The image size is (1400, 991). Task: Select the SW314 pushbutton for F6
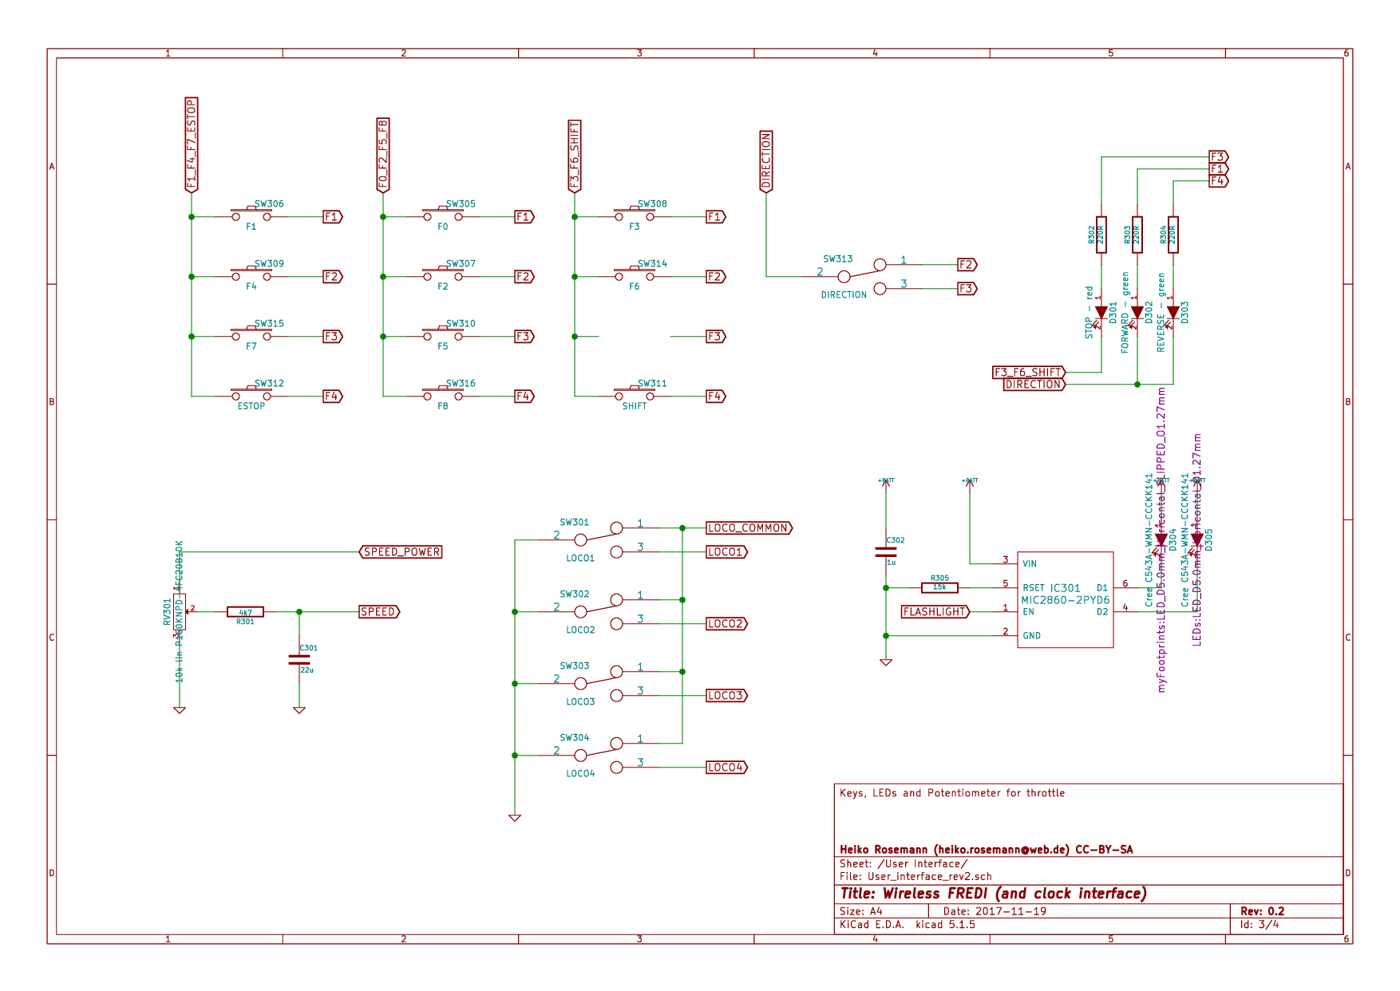(x=635, y=274)
